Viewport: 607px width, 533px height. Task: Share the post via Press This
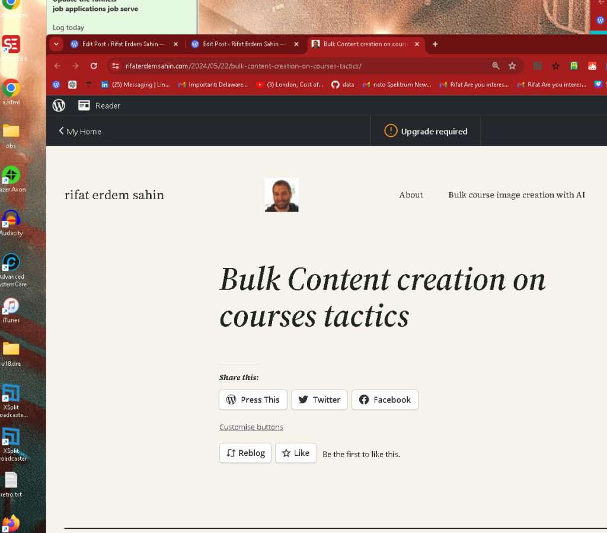[x=253, y=400]
